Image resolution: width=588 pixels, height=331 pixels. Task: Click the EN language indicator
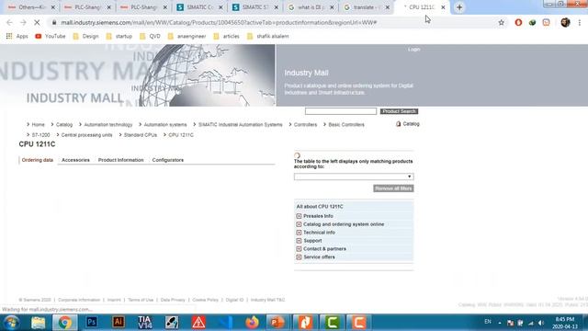click(x=488, y=322)
